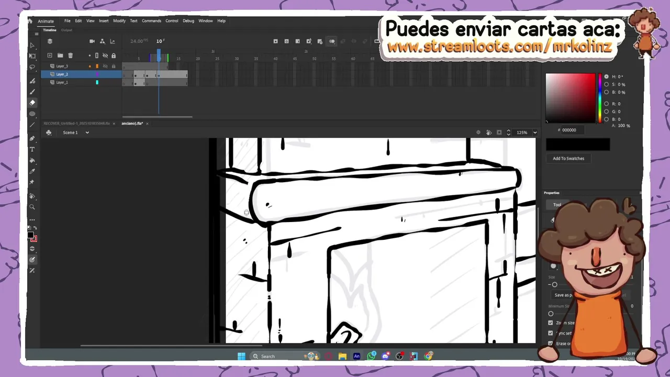Open the Edit Toolbar three-dots menu
The height and width of the screenshot is (377, 670).
pos(32,219)
